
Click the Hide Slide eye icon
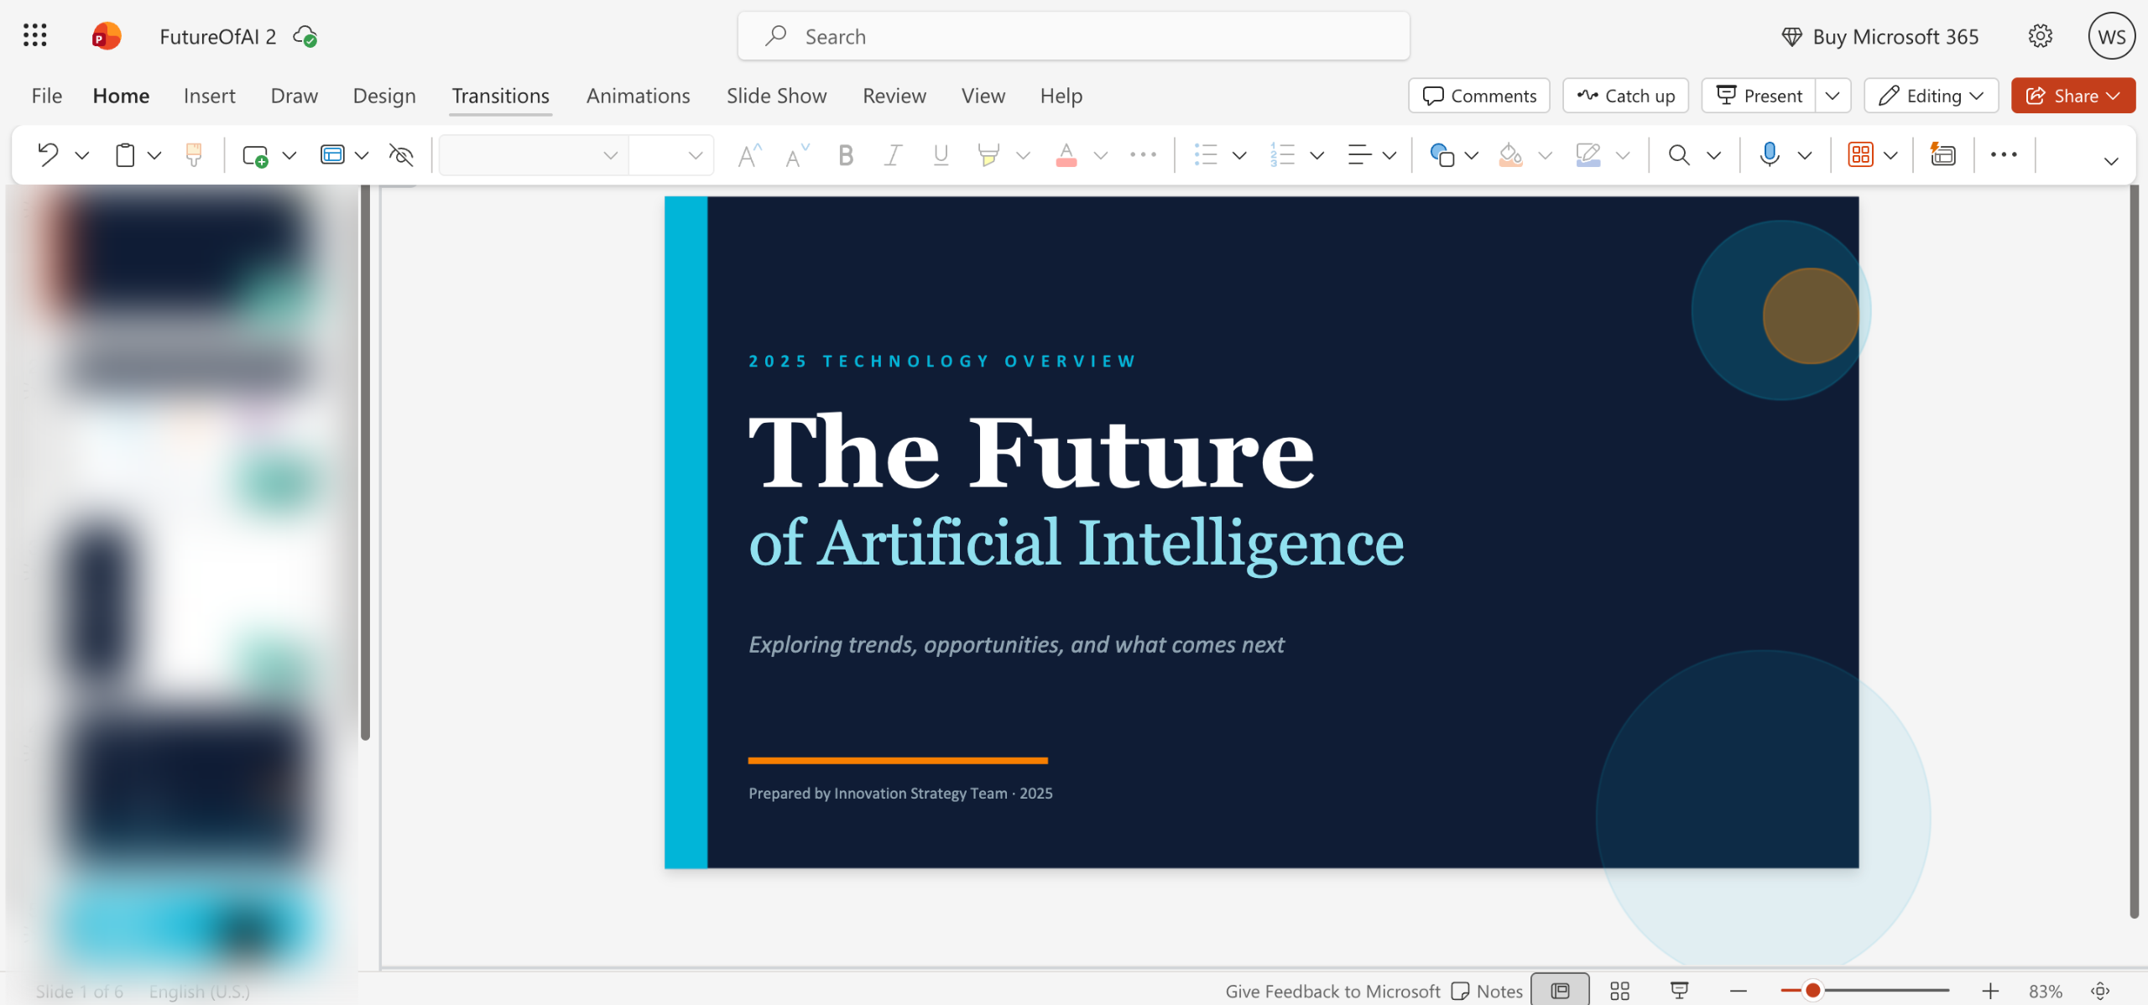coord(402,154)
